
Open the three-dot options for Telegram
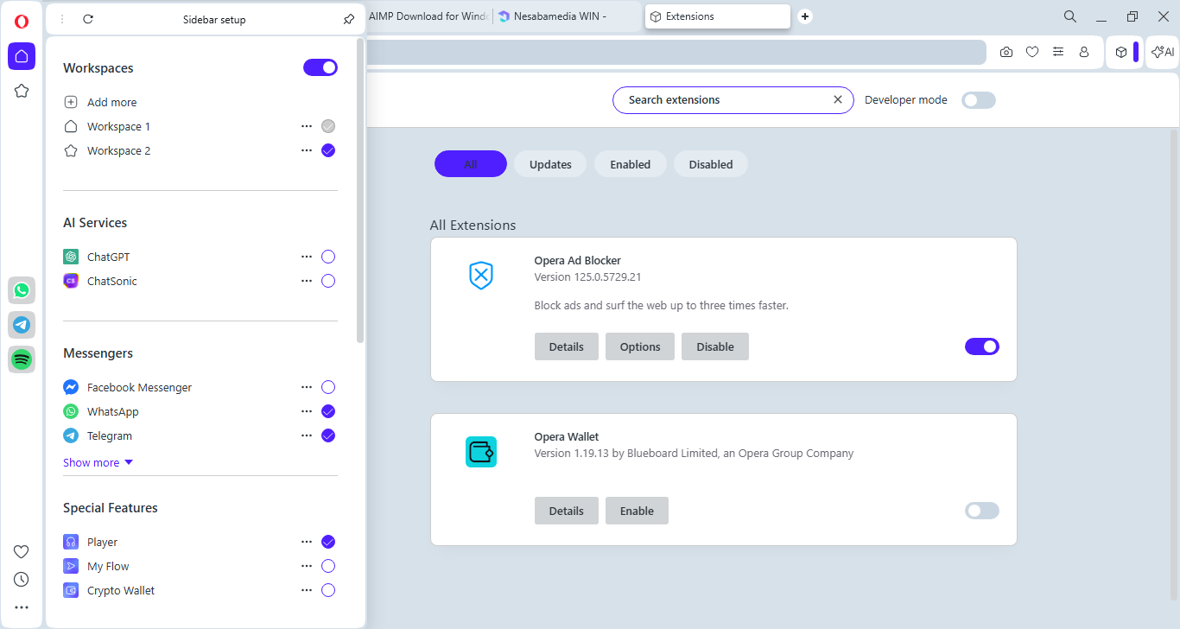306,435
